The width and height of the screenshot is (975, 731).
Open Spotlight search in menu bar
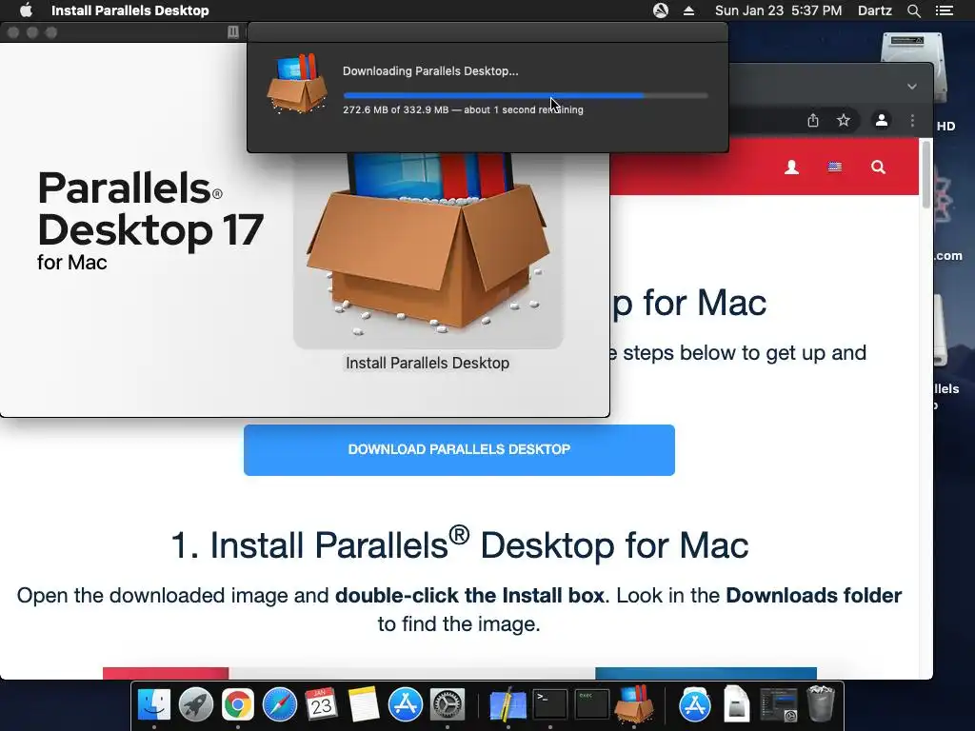913,10
